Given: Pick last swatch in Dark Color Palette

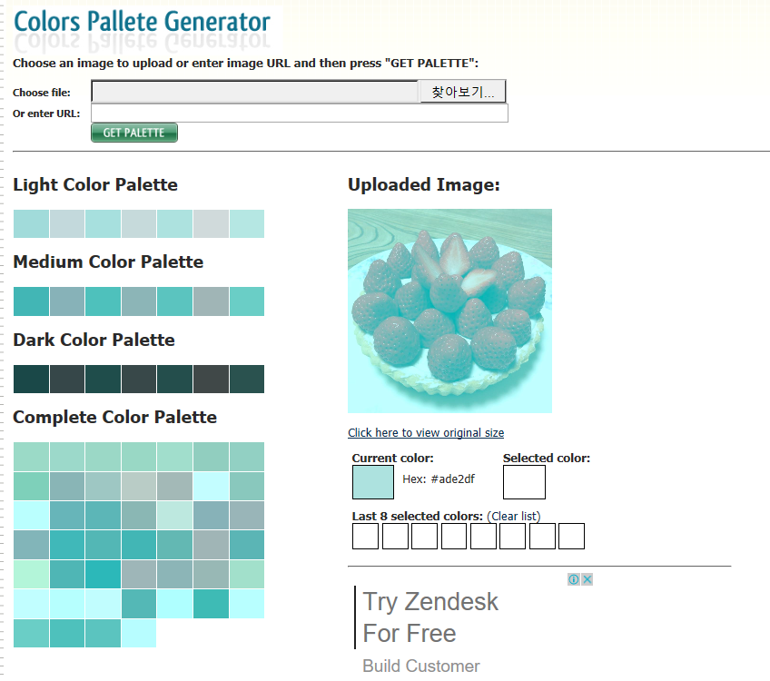Looking at the screenshot, I should [246, 379].
